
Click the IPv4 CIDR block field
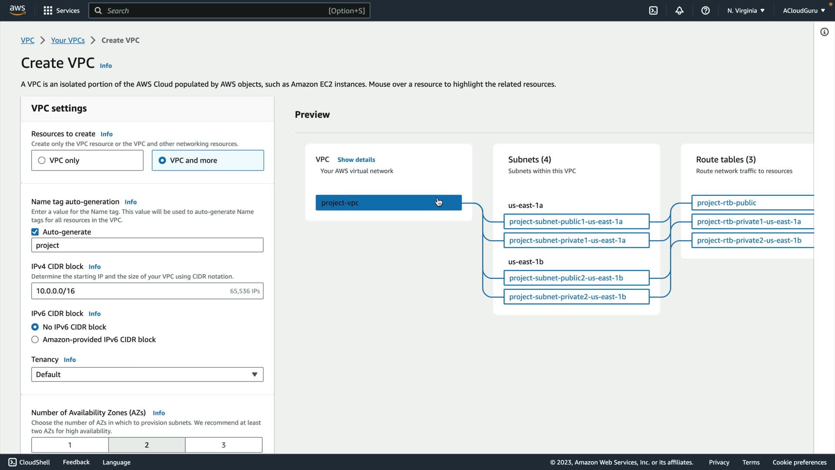tap(130, 291)
